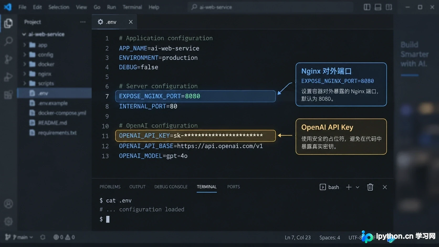Click line 12 OPENAI_API_BASE in editor
439x247 pixels.
click(191, 146)
